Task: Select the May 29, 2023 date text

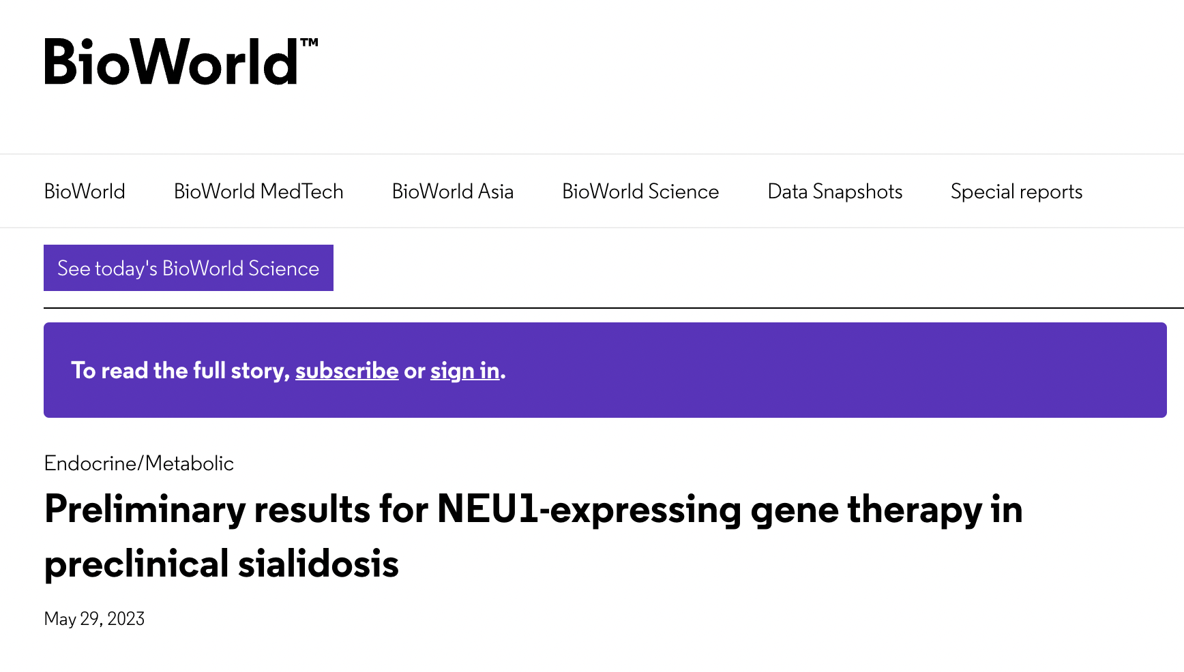Action: pyautogui.click(x=94, y=618)
